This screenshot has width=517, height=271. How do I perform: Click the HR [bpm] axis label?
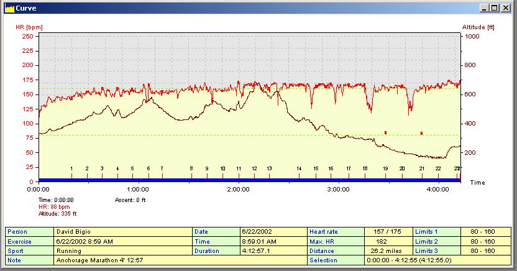[x=29, y=27]
